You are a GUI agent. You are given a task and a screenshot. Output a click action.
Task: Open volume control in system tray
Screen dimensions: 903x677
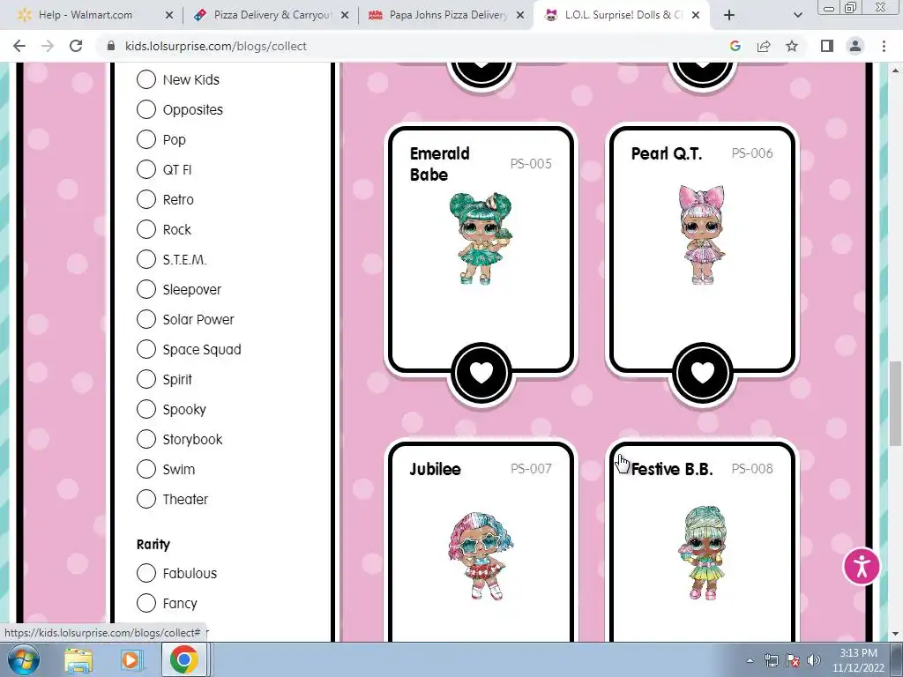(814, 660)
